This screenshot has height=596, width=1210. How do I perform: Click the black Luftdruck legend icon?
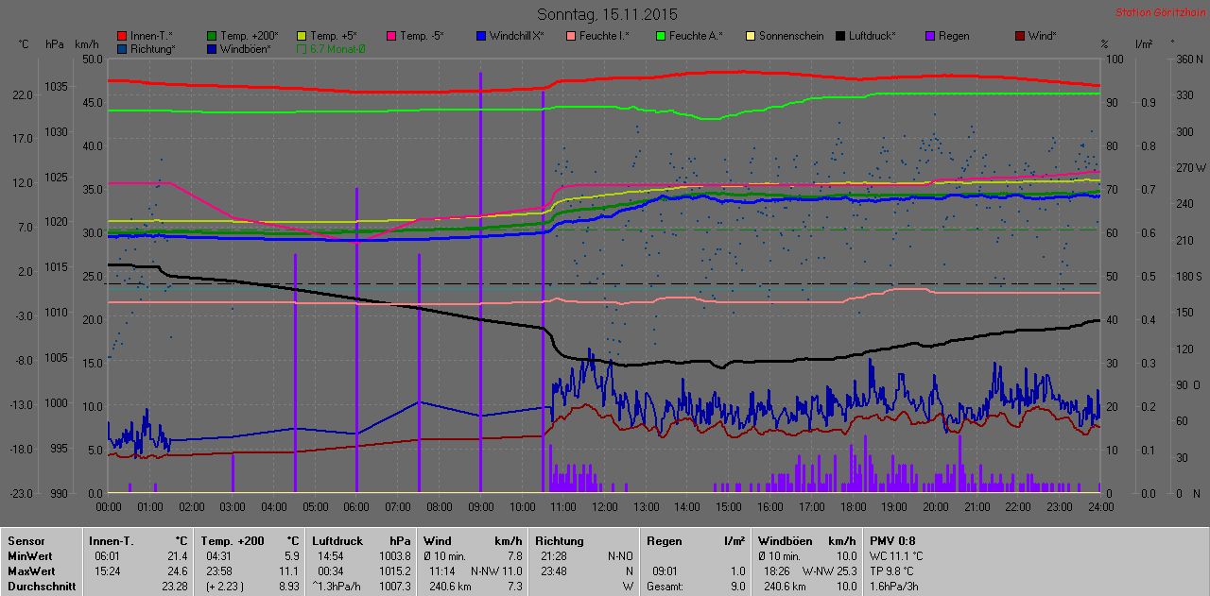[840, 36]
